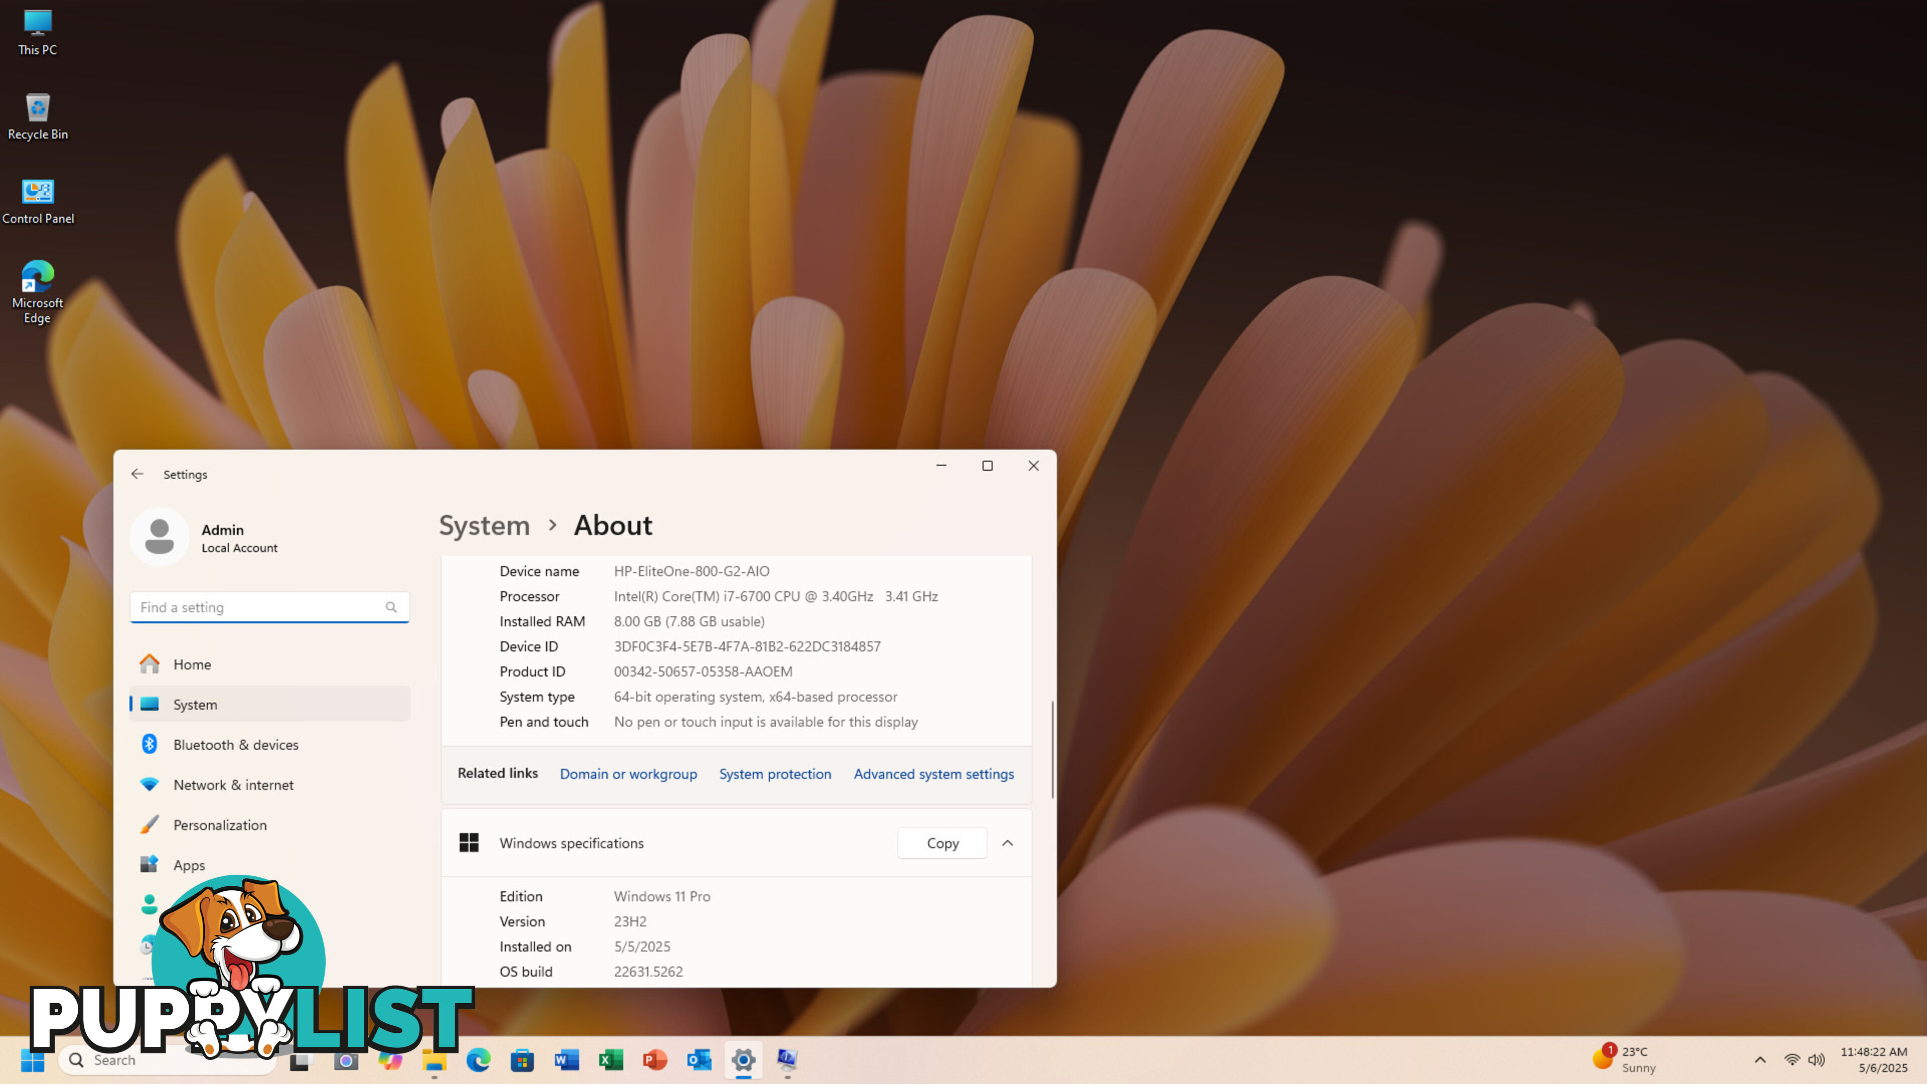Select System in Settings sidebar
Image resolution: width=1927 pixels, height=1084 pixels.
click(270, 704)
